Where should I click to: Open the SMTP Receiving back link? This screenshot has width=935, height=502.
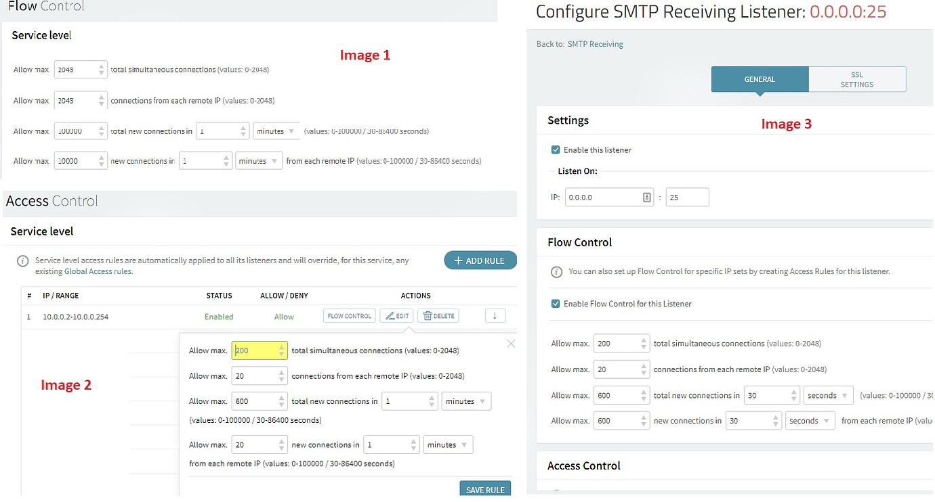595,44
